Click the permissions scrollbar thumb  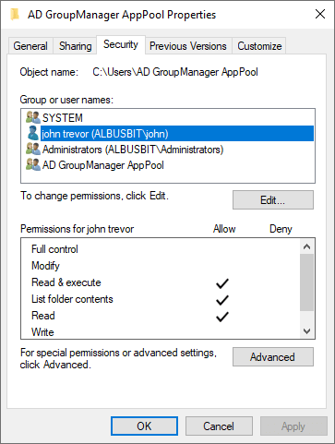[x=306, y=282]
